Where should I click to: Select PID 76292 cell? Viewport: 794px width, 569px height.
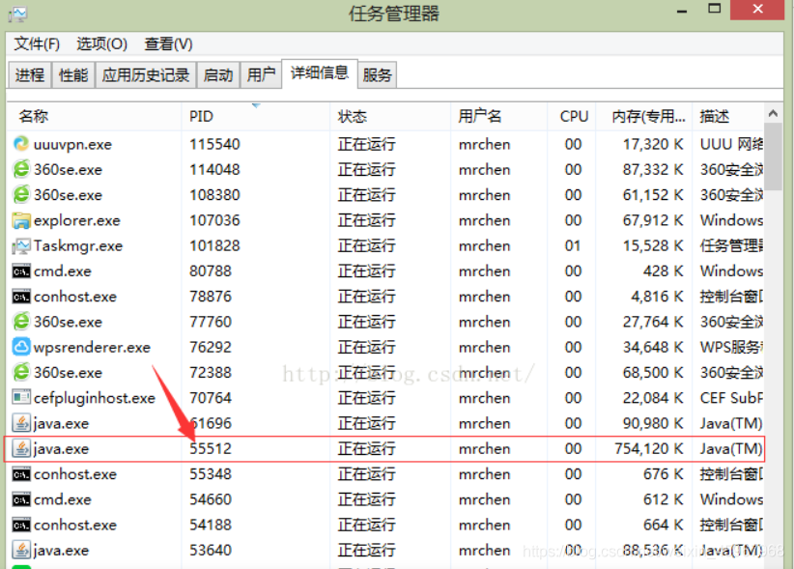click(x=211, y=347)
